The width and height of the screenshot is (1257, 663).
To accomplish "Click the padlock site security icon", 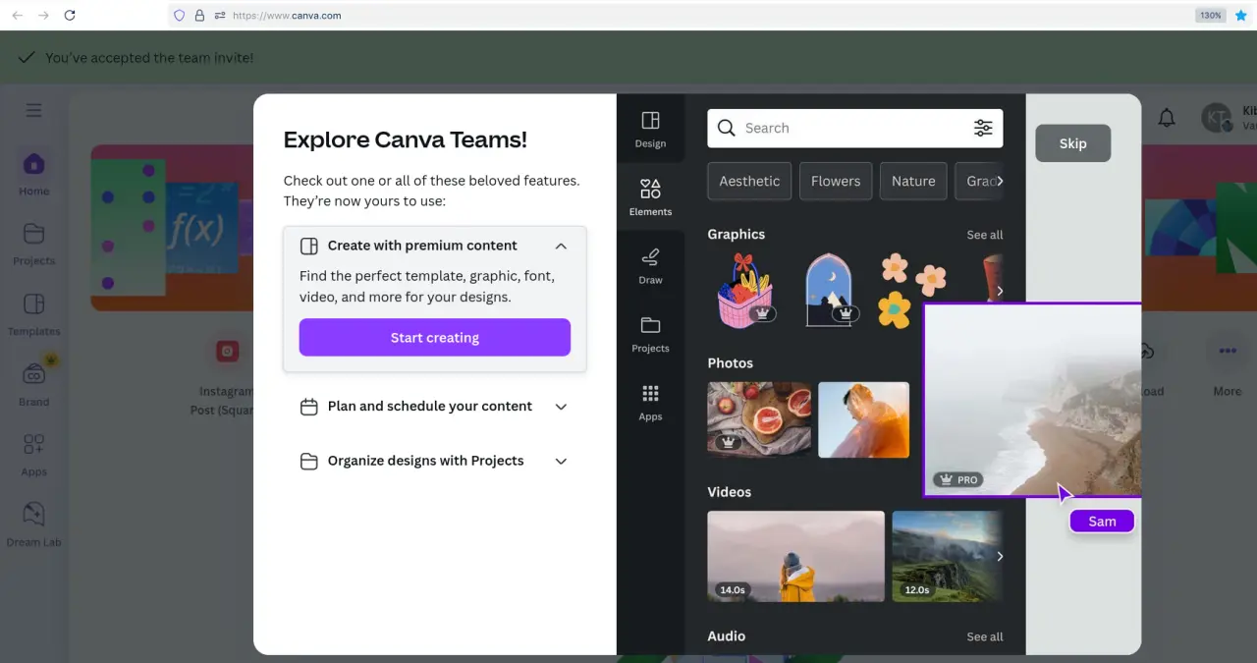I will click(x=199, y=16).
